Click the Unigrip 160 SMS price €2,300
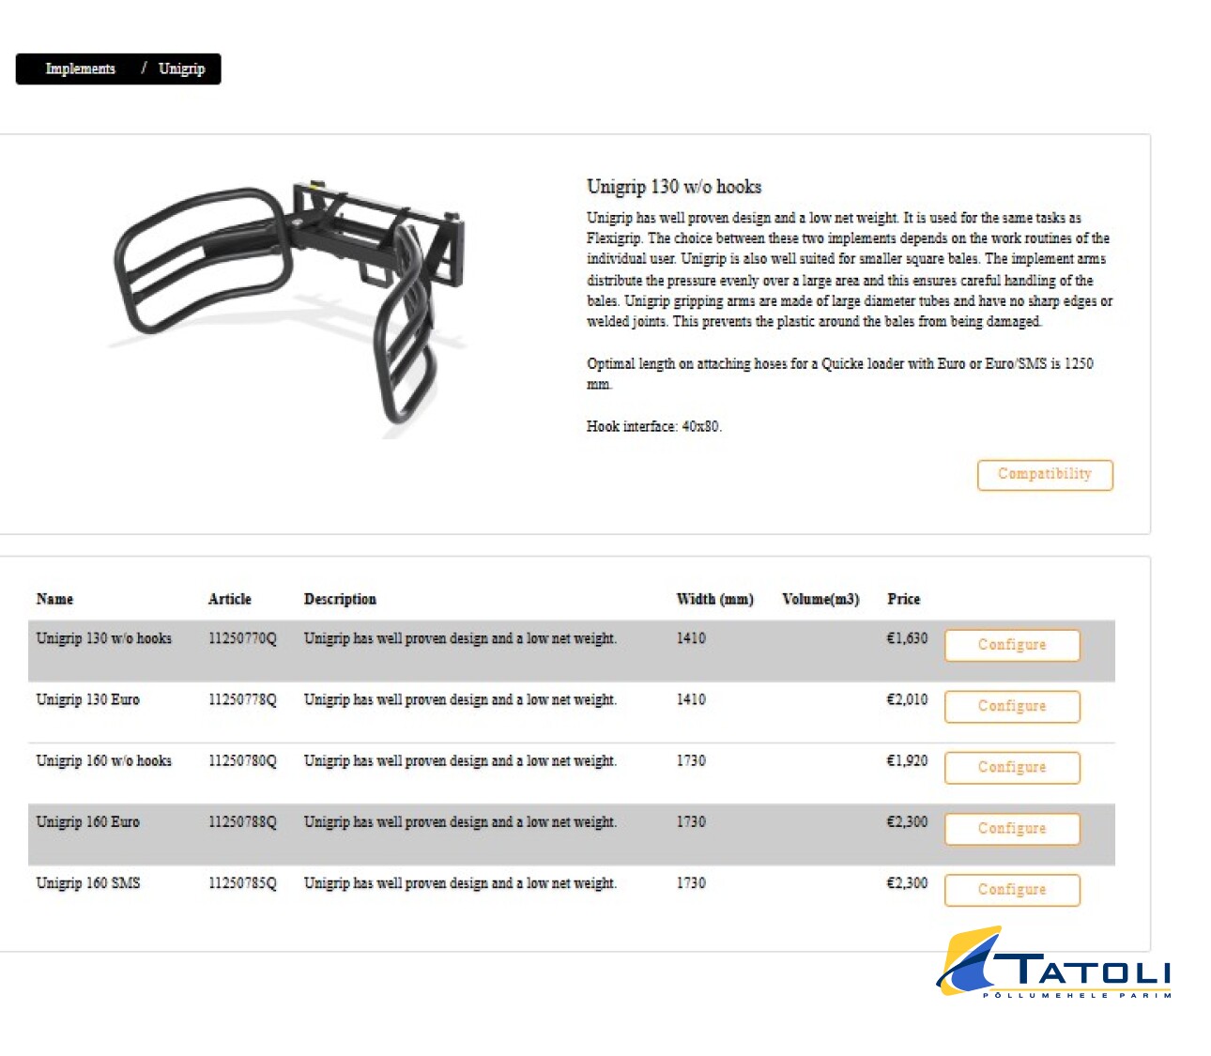Screen dimensions: 1211x1056 [907, 882]
